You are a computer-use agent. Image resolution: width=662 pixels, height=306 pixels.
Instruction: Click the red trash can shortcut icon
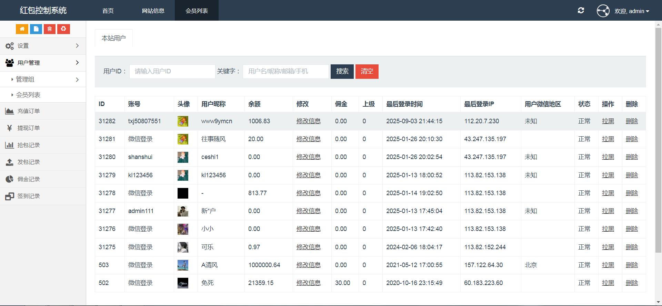tap(50, 29)
